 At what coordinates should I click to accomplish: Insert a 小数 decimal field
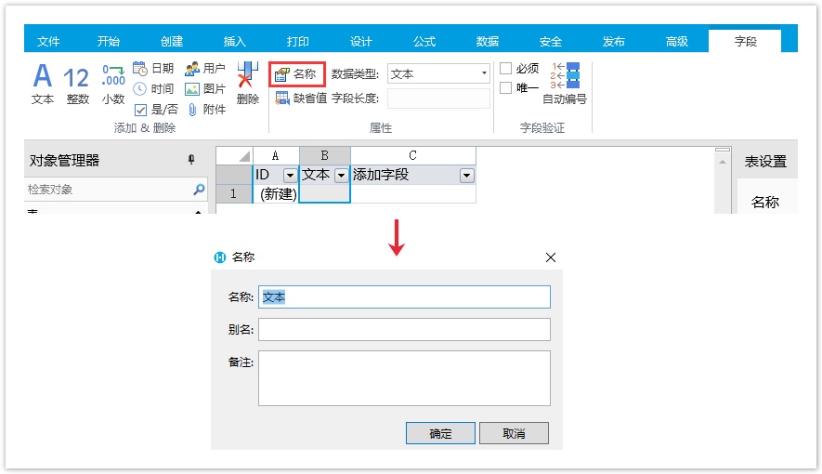click(113, 83)
